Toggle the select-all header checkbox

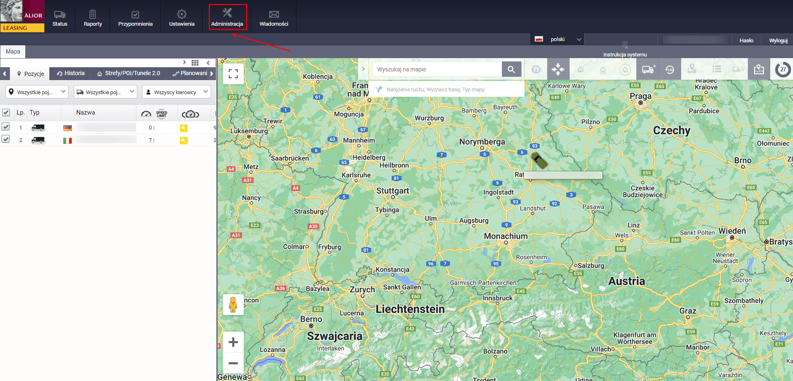coord(6,112)
